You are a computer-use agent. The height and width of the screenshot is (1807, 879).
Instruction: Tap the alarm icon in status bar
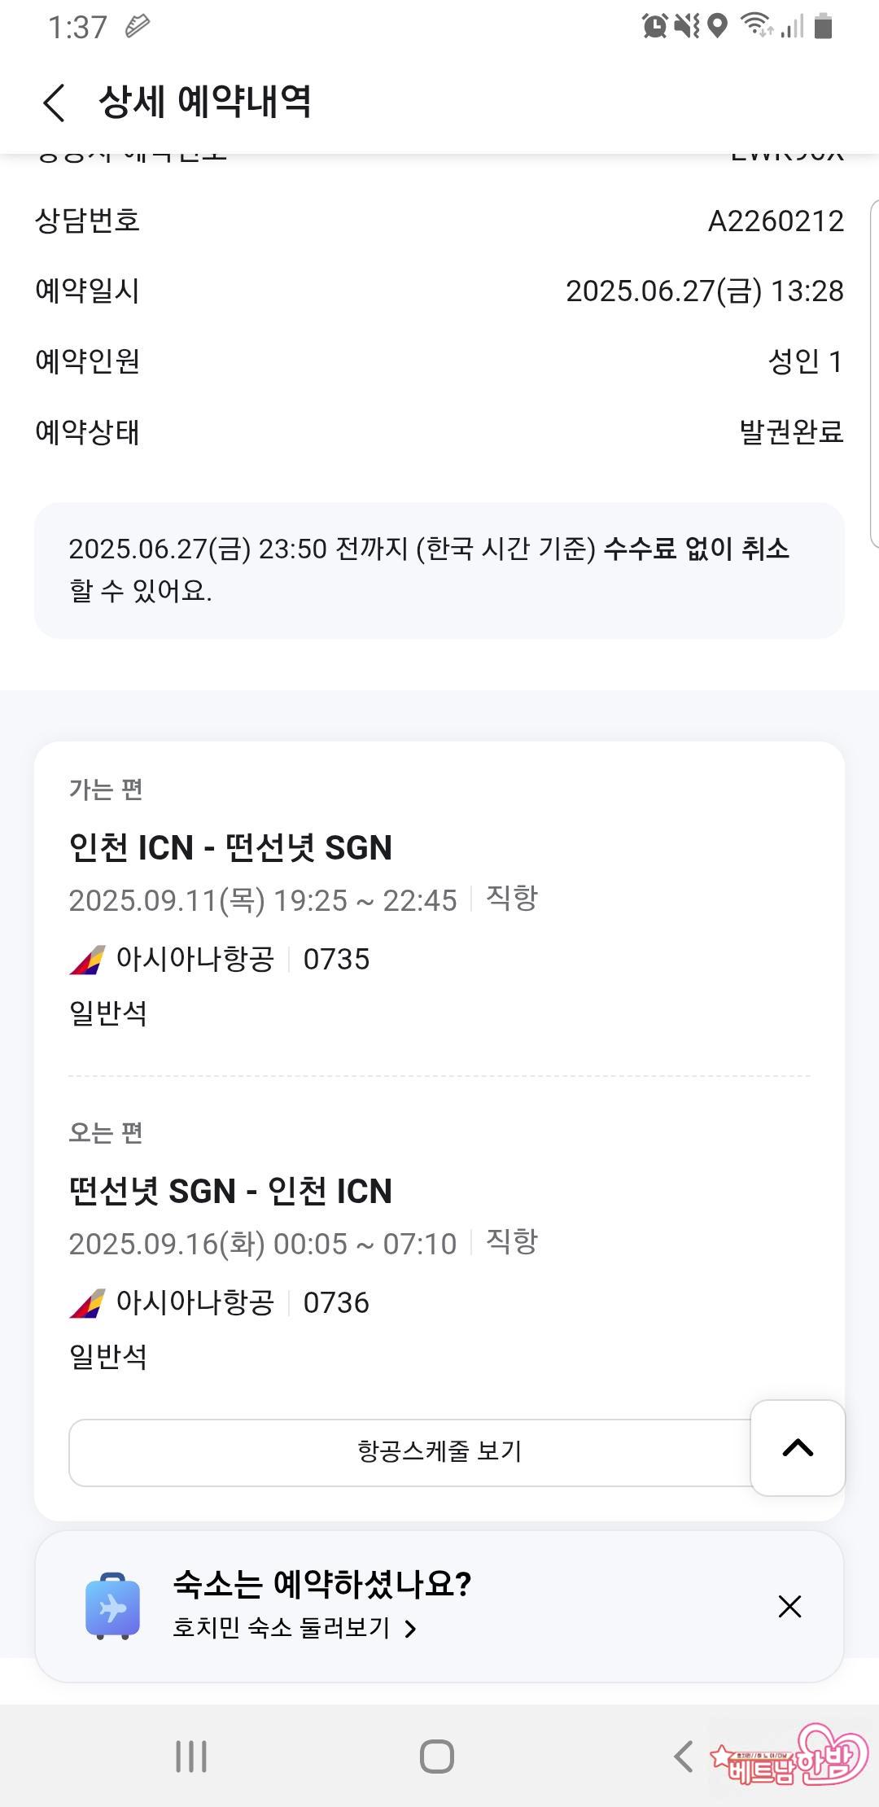tap(654, 26)
